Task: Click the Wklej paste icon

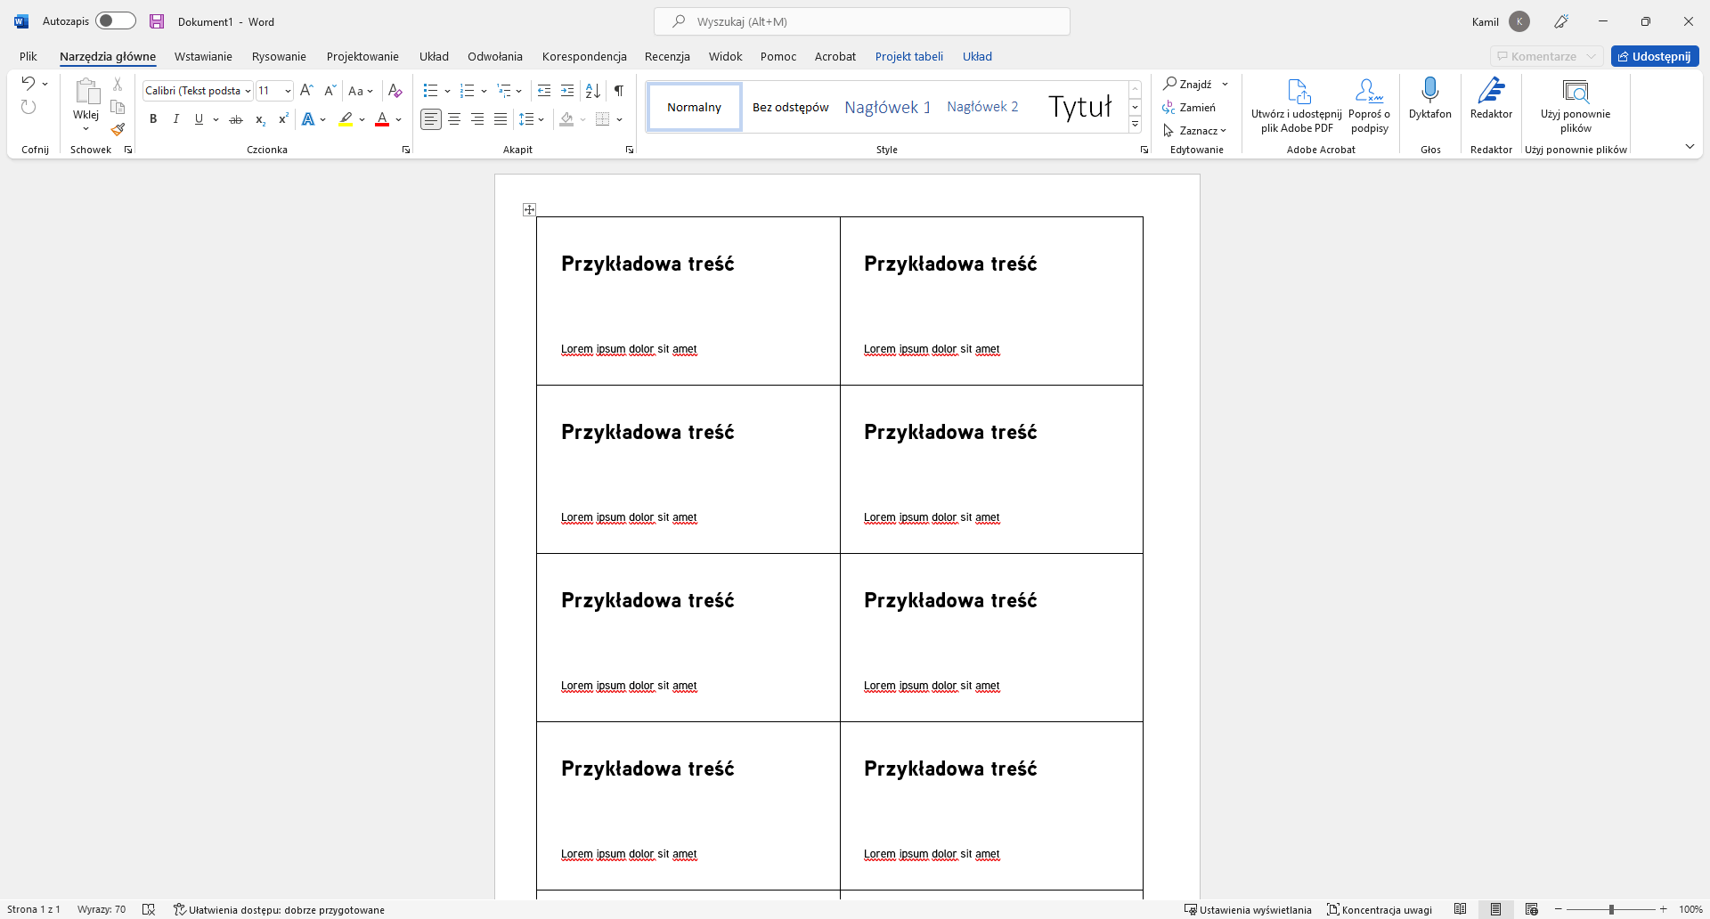Action: click(86, 92)
